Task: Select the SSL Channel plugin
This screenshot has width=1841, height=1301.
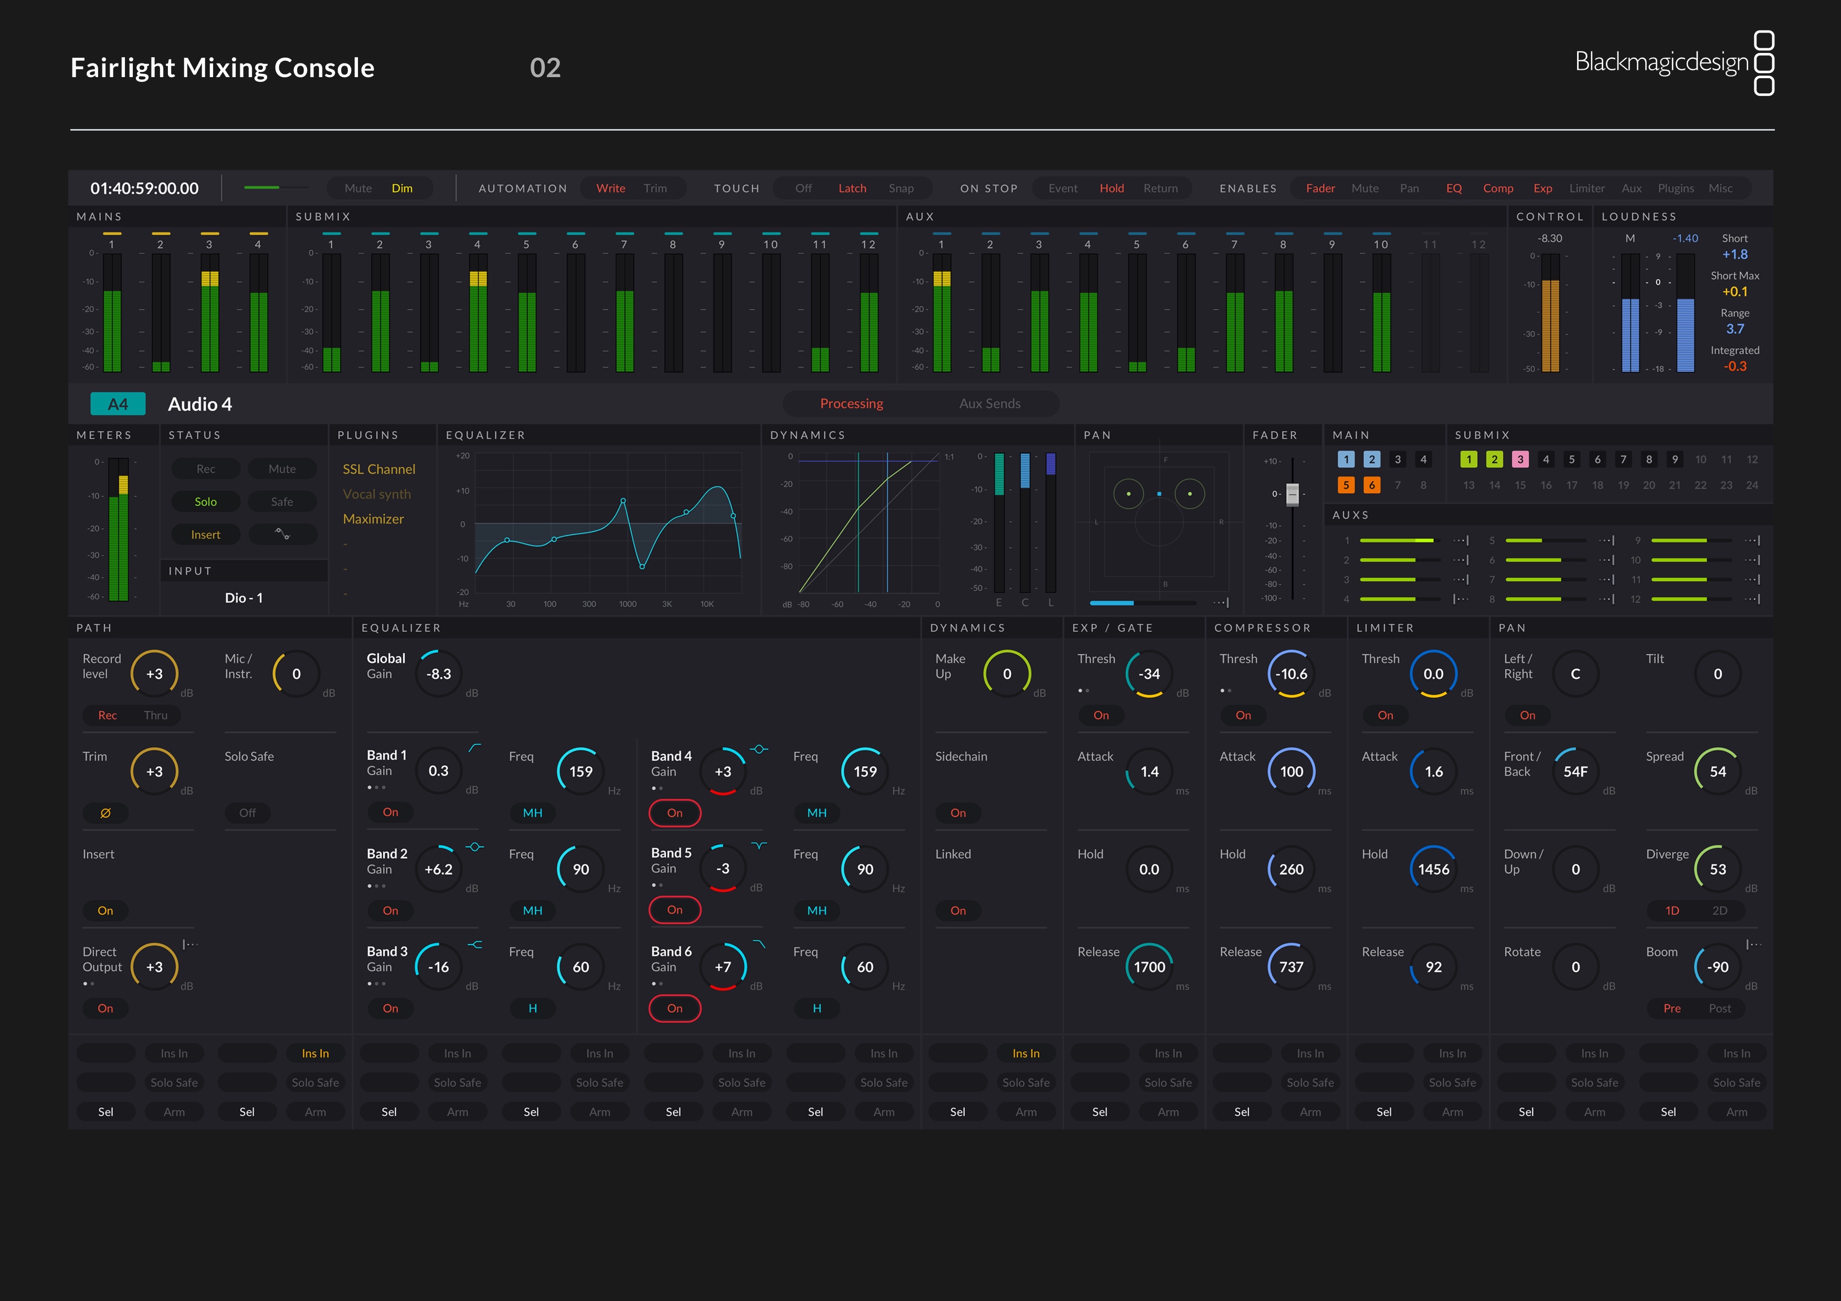Action: 378,468
